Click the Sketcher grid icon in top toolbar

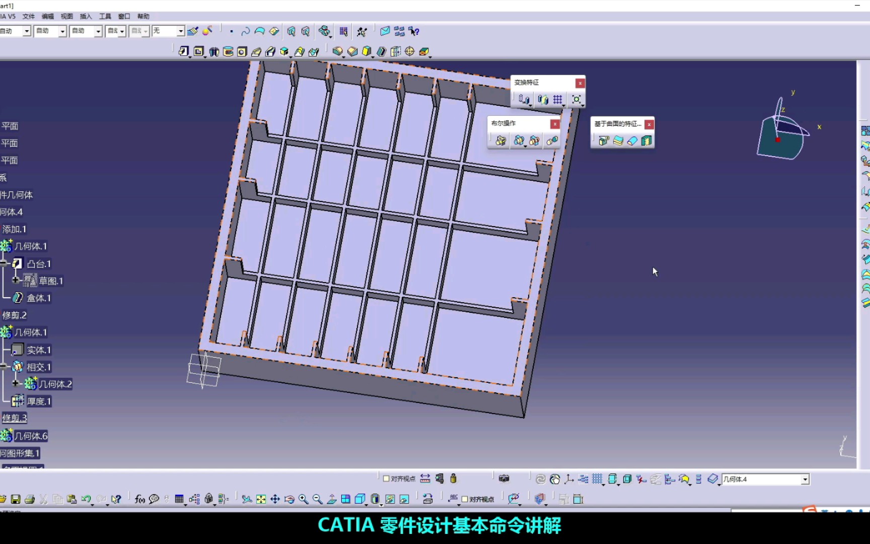click(343, 31)
